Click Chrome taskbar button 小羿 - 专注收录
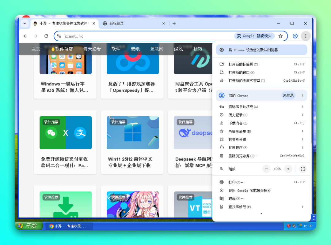Viewport: 331px width, 245px height. click(x=69, y=226)
